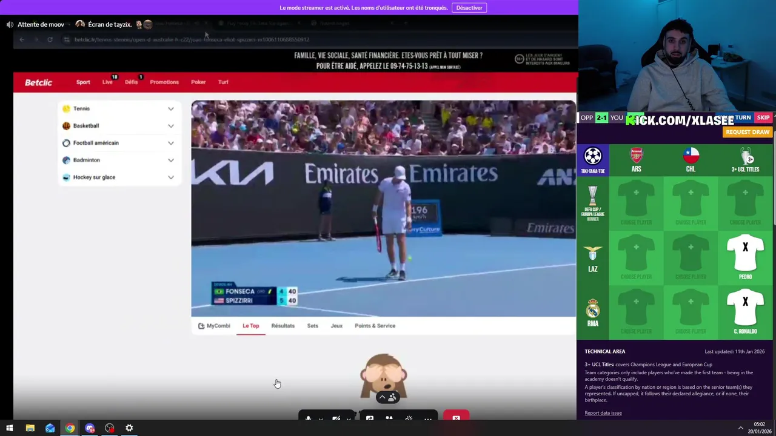Open Discord from the taskbar
The height and width of the screenshot is (436, 776).
pyautogui.click(x=90, y=428)
